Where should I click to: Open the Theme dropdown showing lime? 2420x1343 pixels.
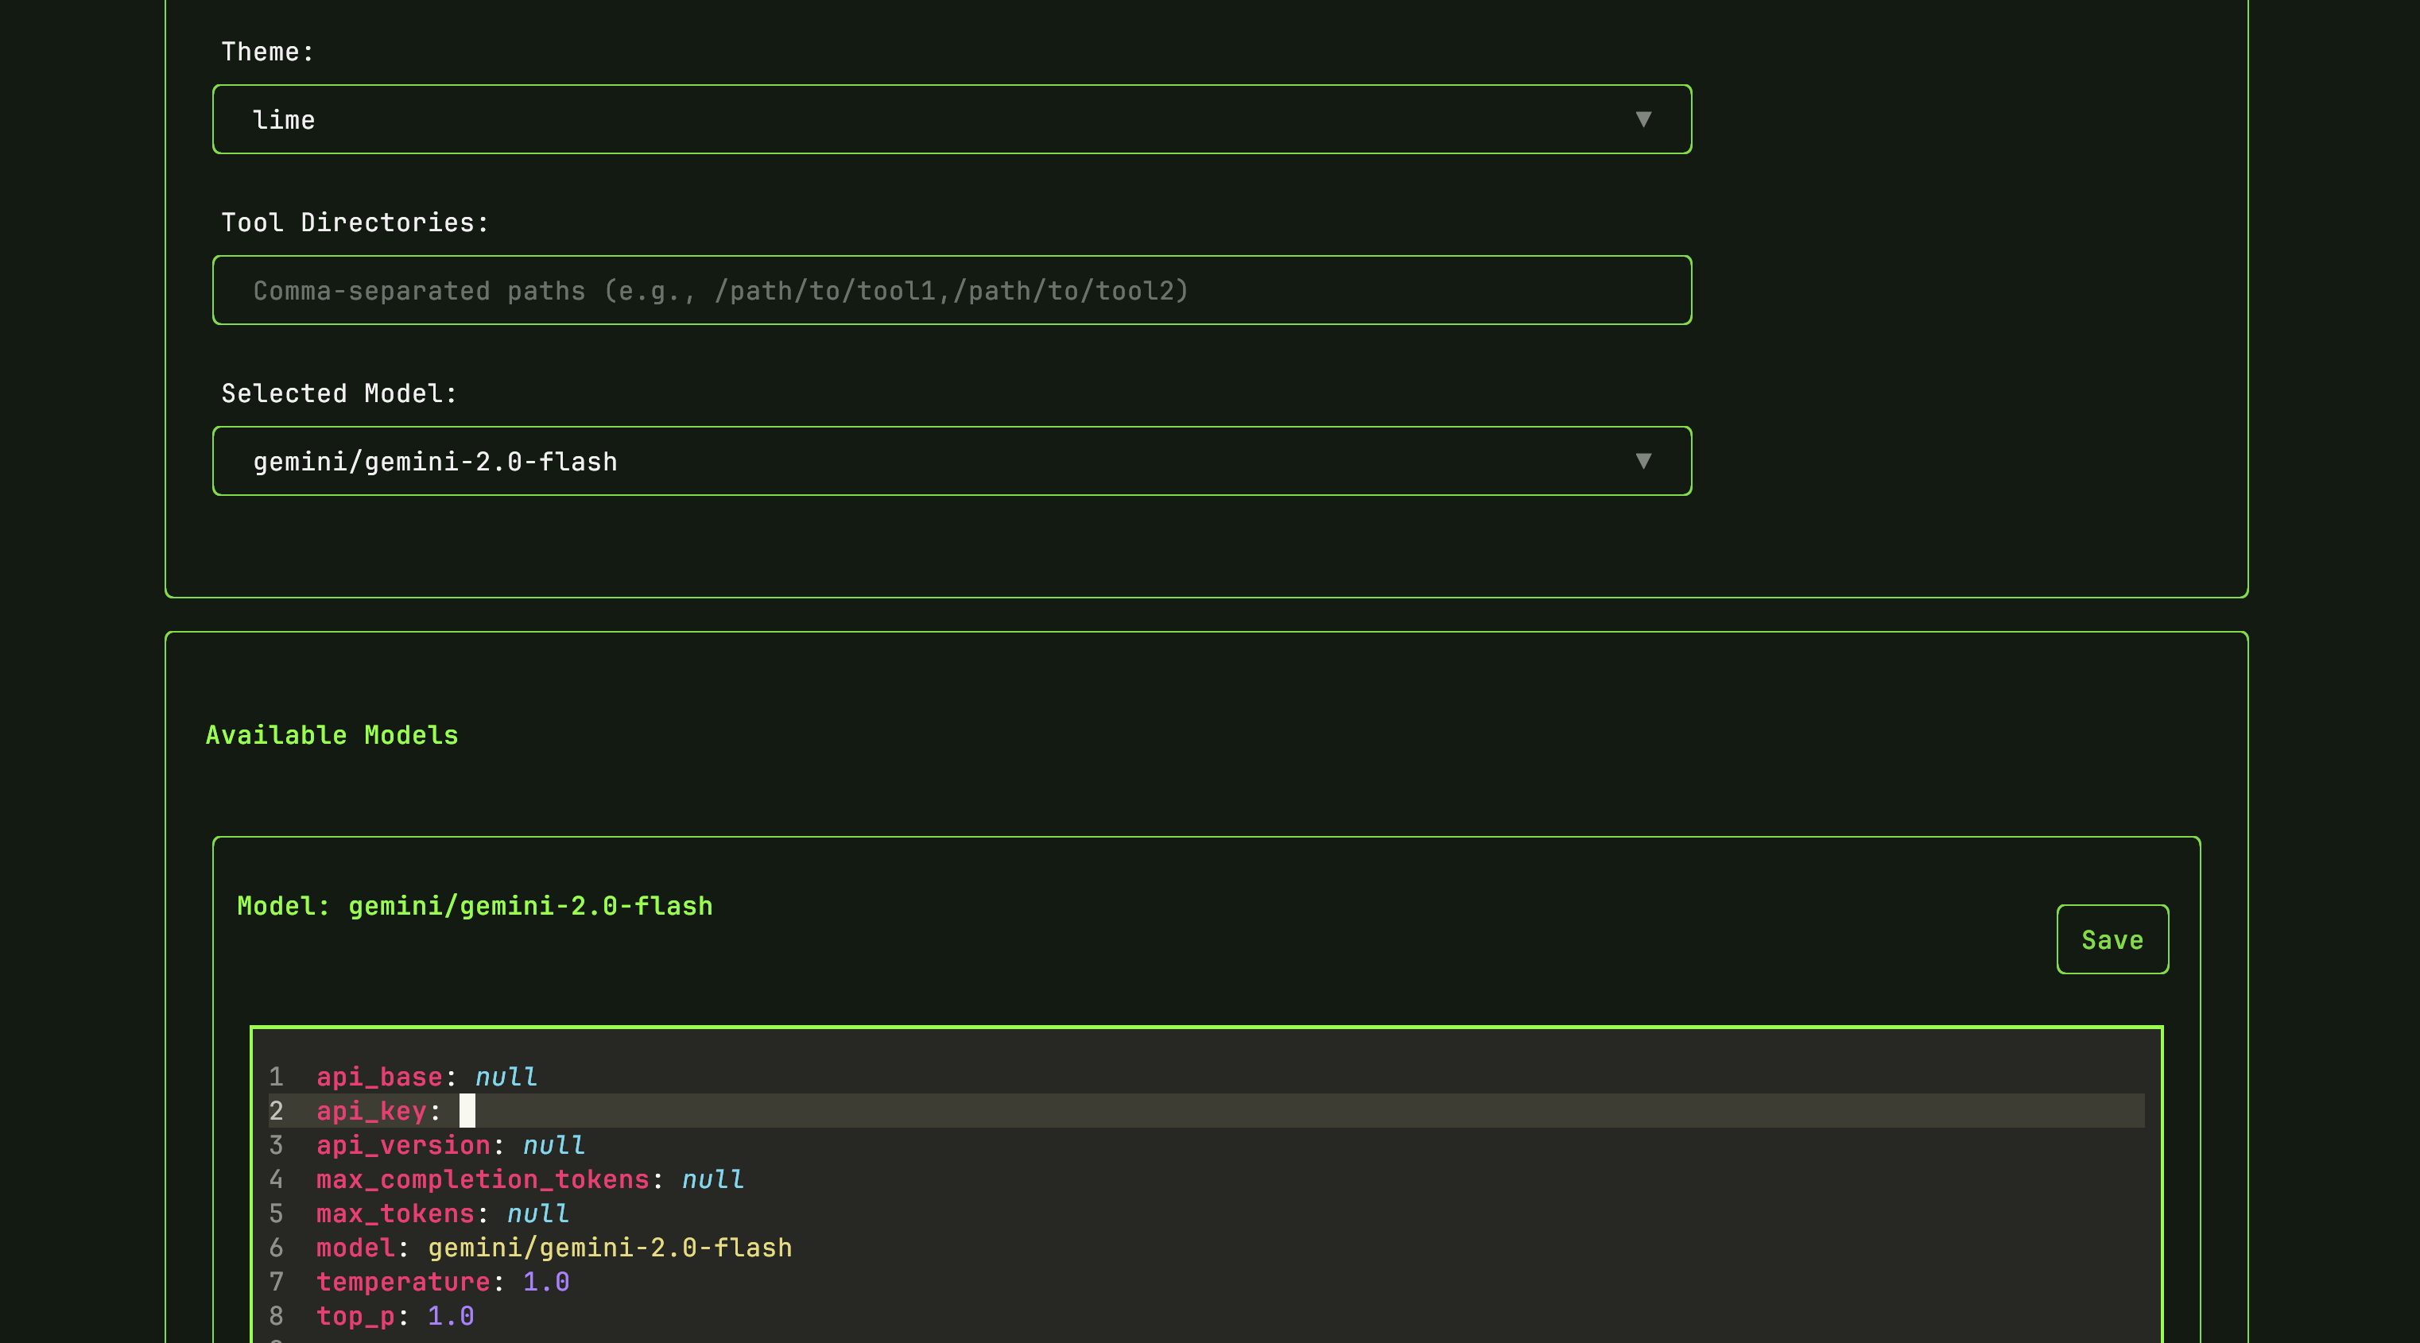pyautogui.click(x=952, y=119)
